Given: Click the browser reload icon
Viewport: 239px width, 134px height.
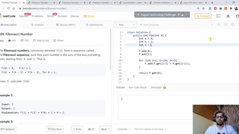Looking at the screenshot, I should pos(8,9).
